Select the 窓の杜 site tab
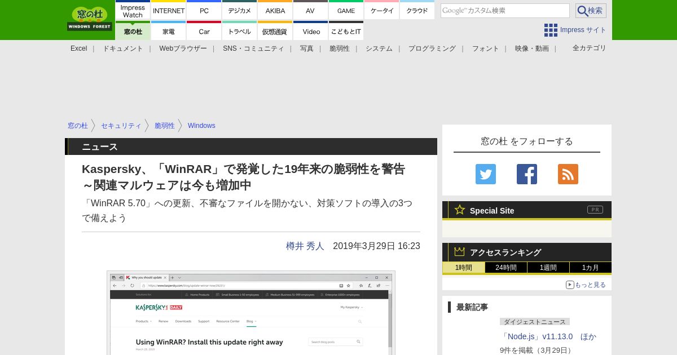Screen dimensions: 677x355 coord(133,31)
